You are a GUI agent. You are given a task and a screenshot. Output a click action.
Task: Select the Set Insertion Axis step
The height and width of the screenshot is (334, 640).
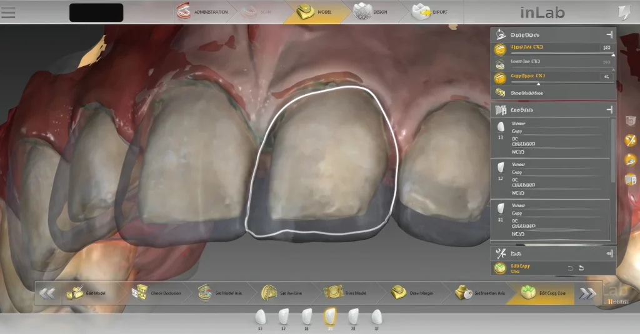coord(463,292)
